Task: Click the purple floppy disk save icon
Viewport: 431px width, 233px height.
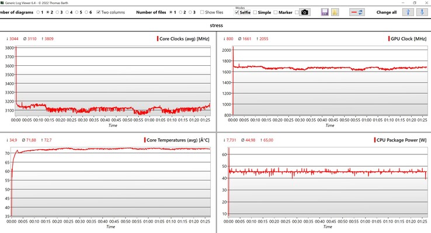Action: click(325, 12)
